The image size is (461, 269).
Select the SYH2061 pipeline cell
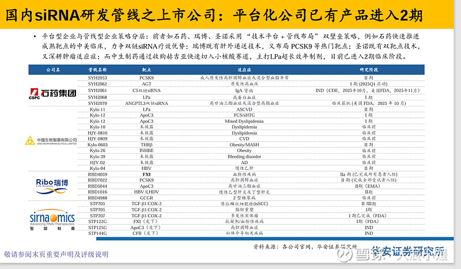pyautogui.click(x=97, y=90)
